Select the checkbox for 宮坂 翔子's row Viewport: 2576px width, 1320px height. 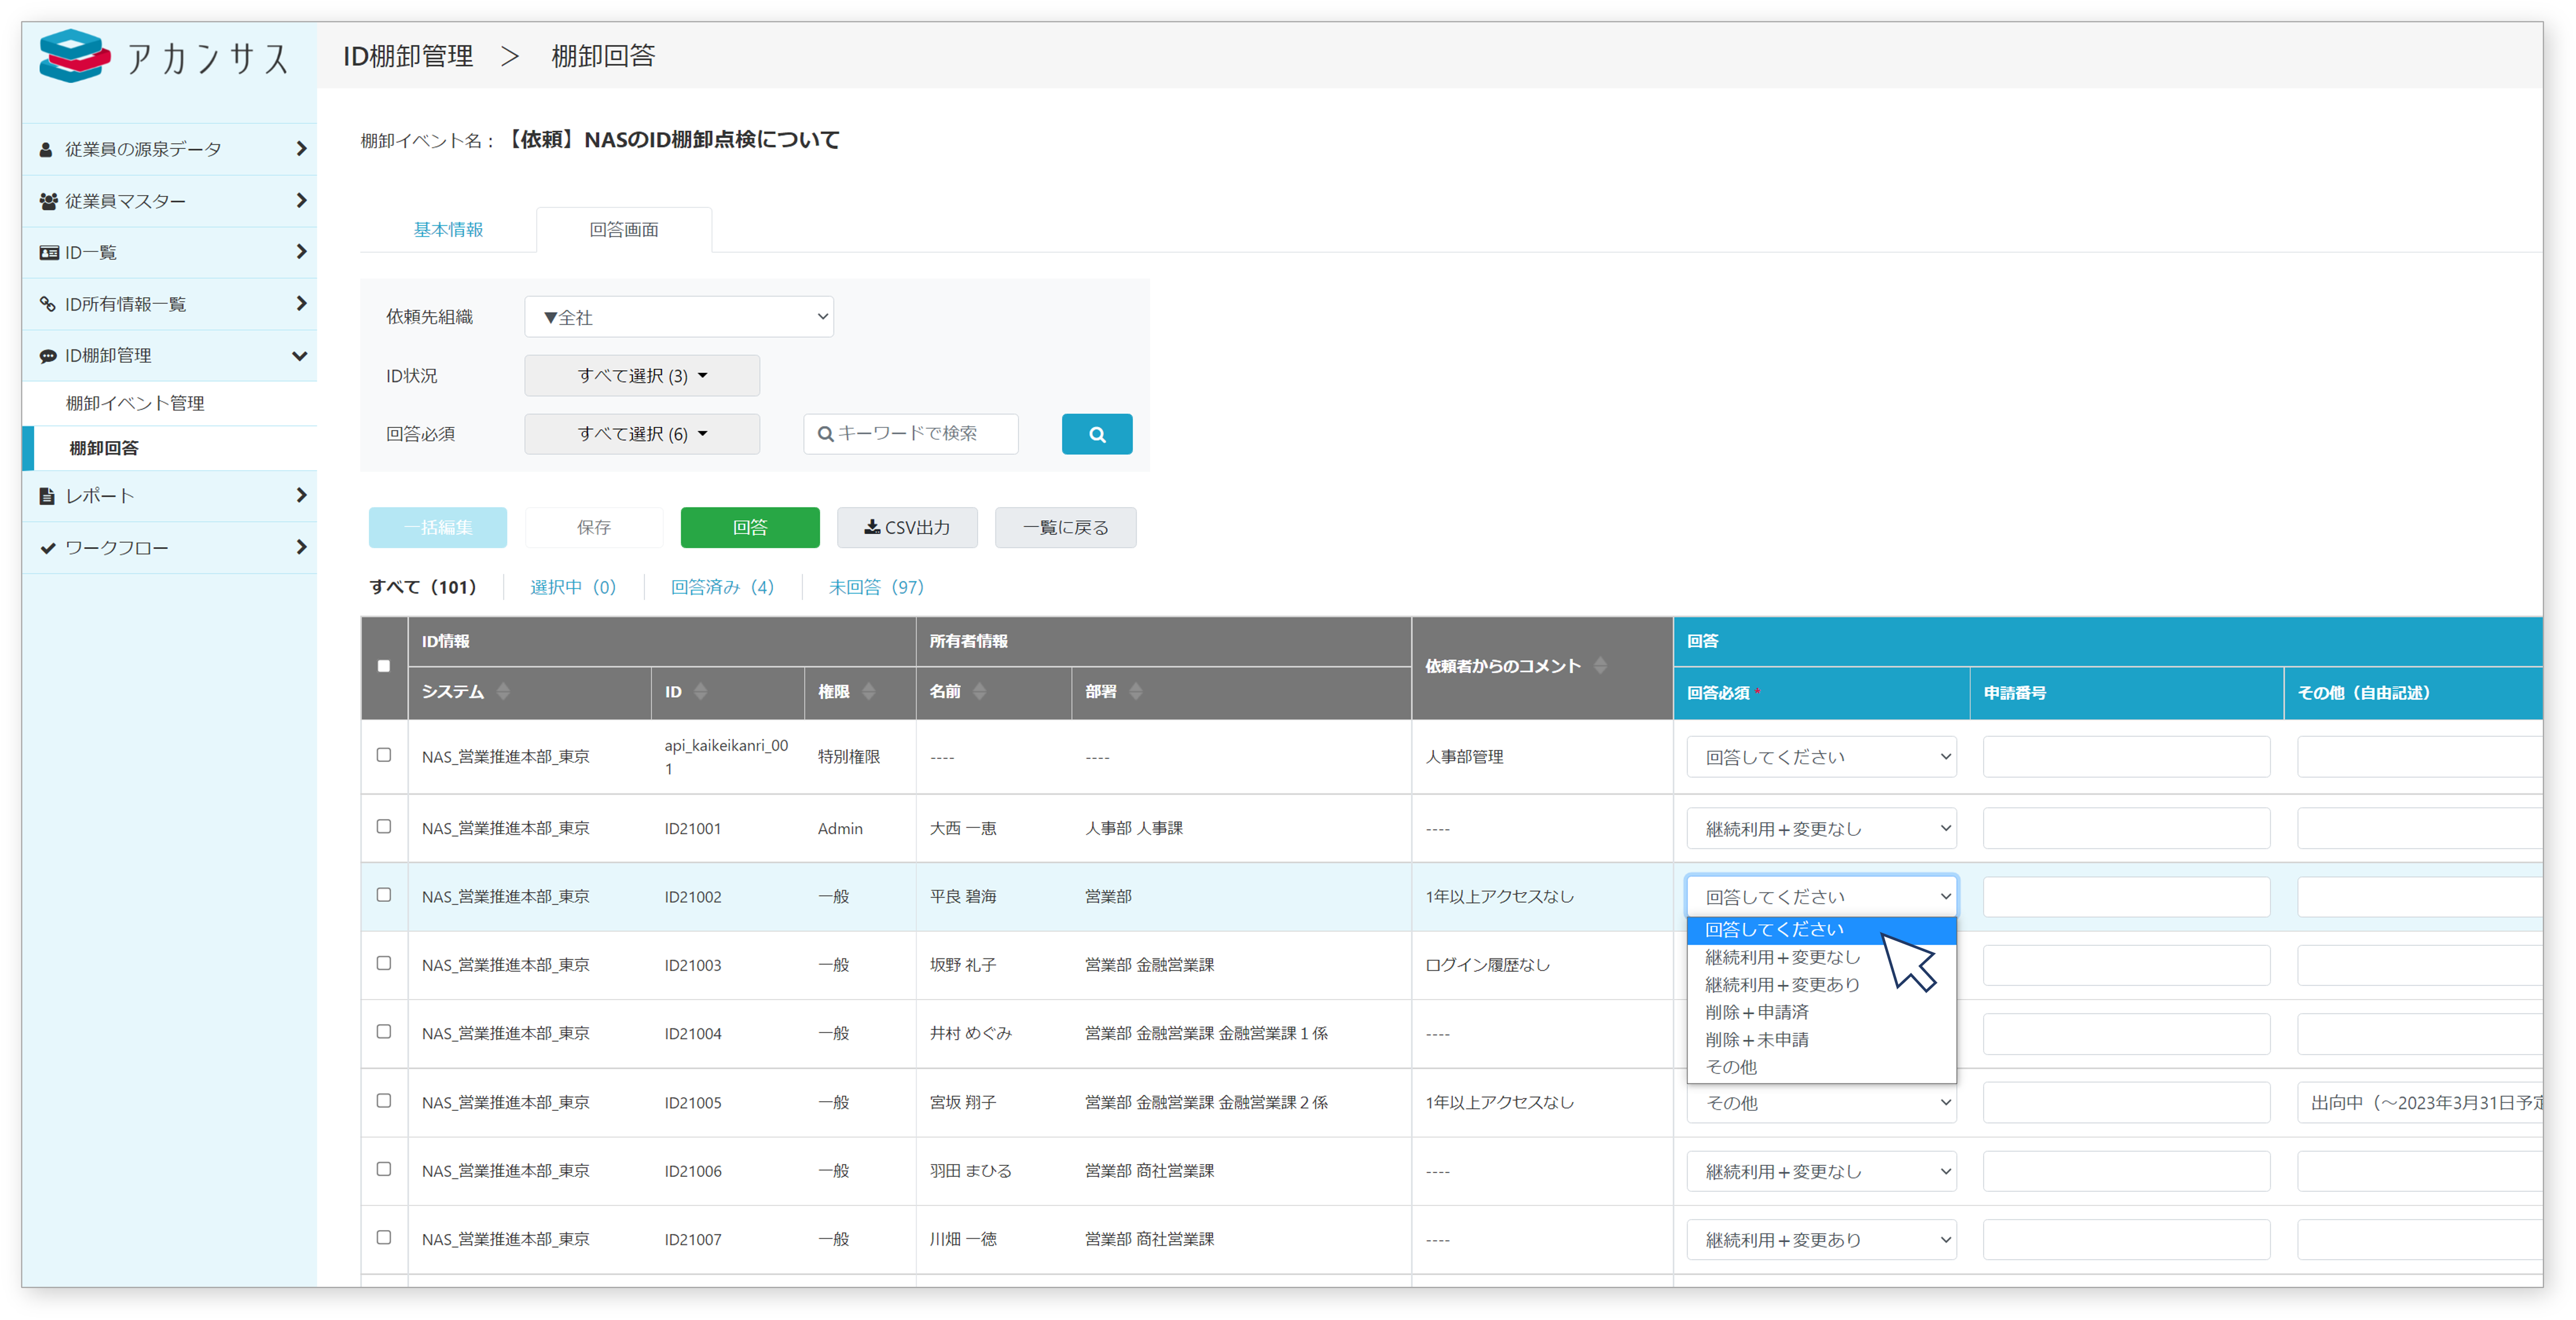[x=384, y=1101]
